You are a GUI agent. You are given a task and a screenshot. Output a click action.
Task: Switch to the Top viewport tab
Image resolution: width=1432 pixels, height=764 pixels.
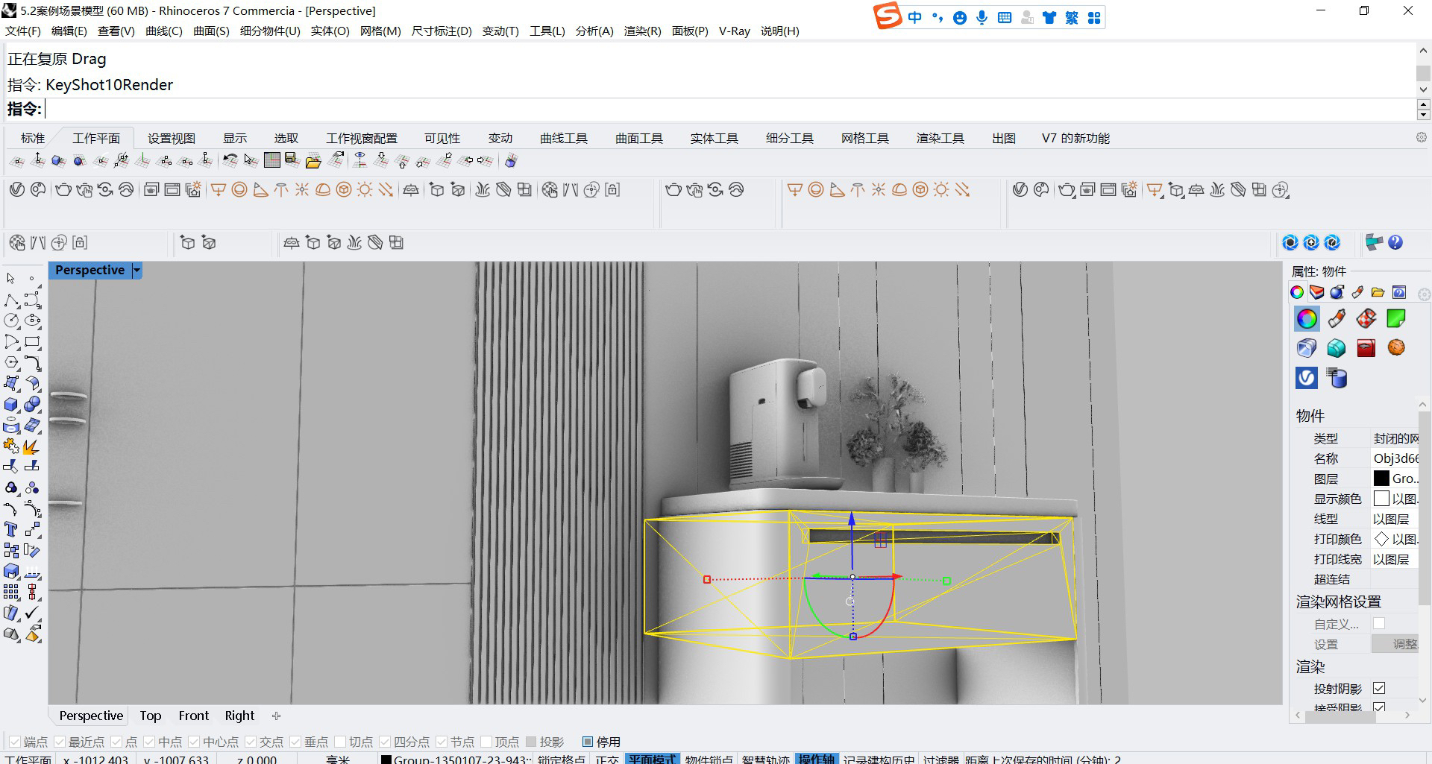point(150,716)
